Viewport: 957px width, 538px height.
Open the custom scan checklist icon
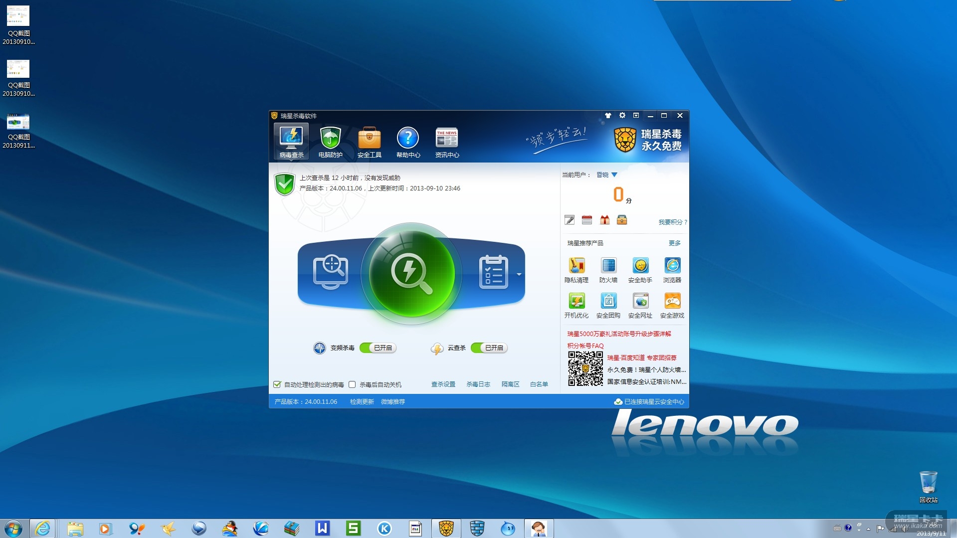click(x=493, y=272)
